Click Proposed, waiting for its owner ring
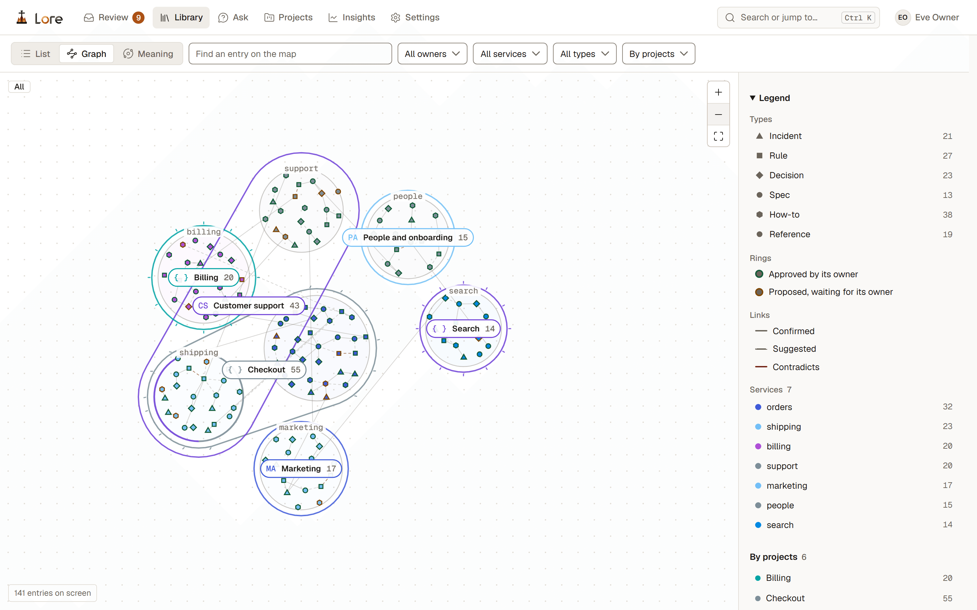The width and height of the screenshot is (977, 610). 824,292
